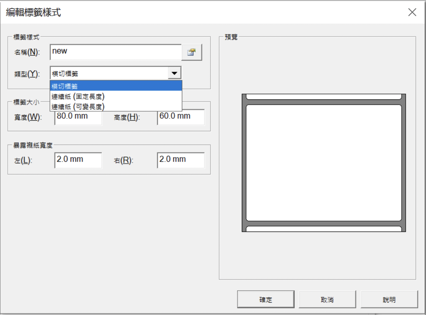Click the 名稱(N): label
The image size is (426, 315).
coord(27,52)
